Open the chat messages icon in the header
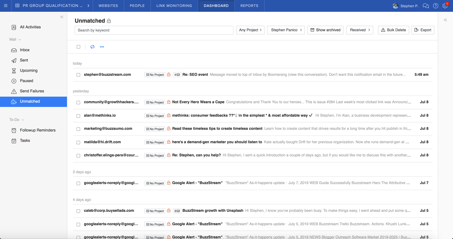 (426, 6)
